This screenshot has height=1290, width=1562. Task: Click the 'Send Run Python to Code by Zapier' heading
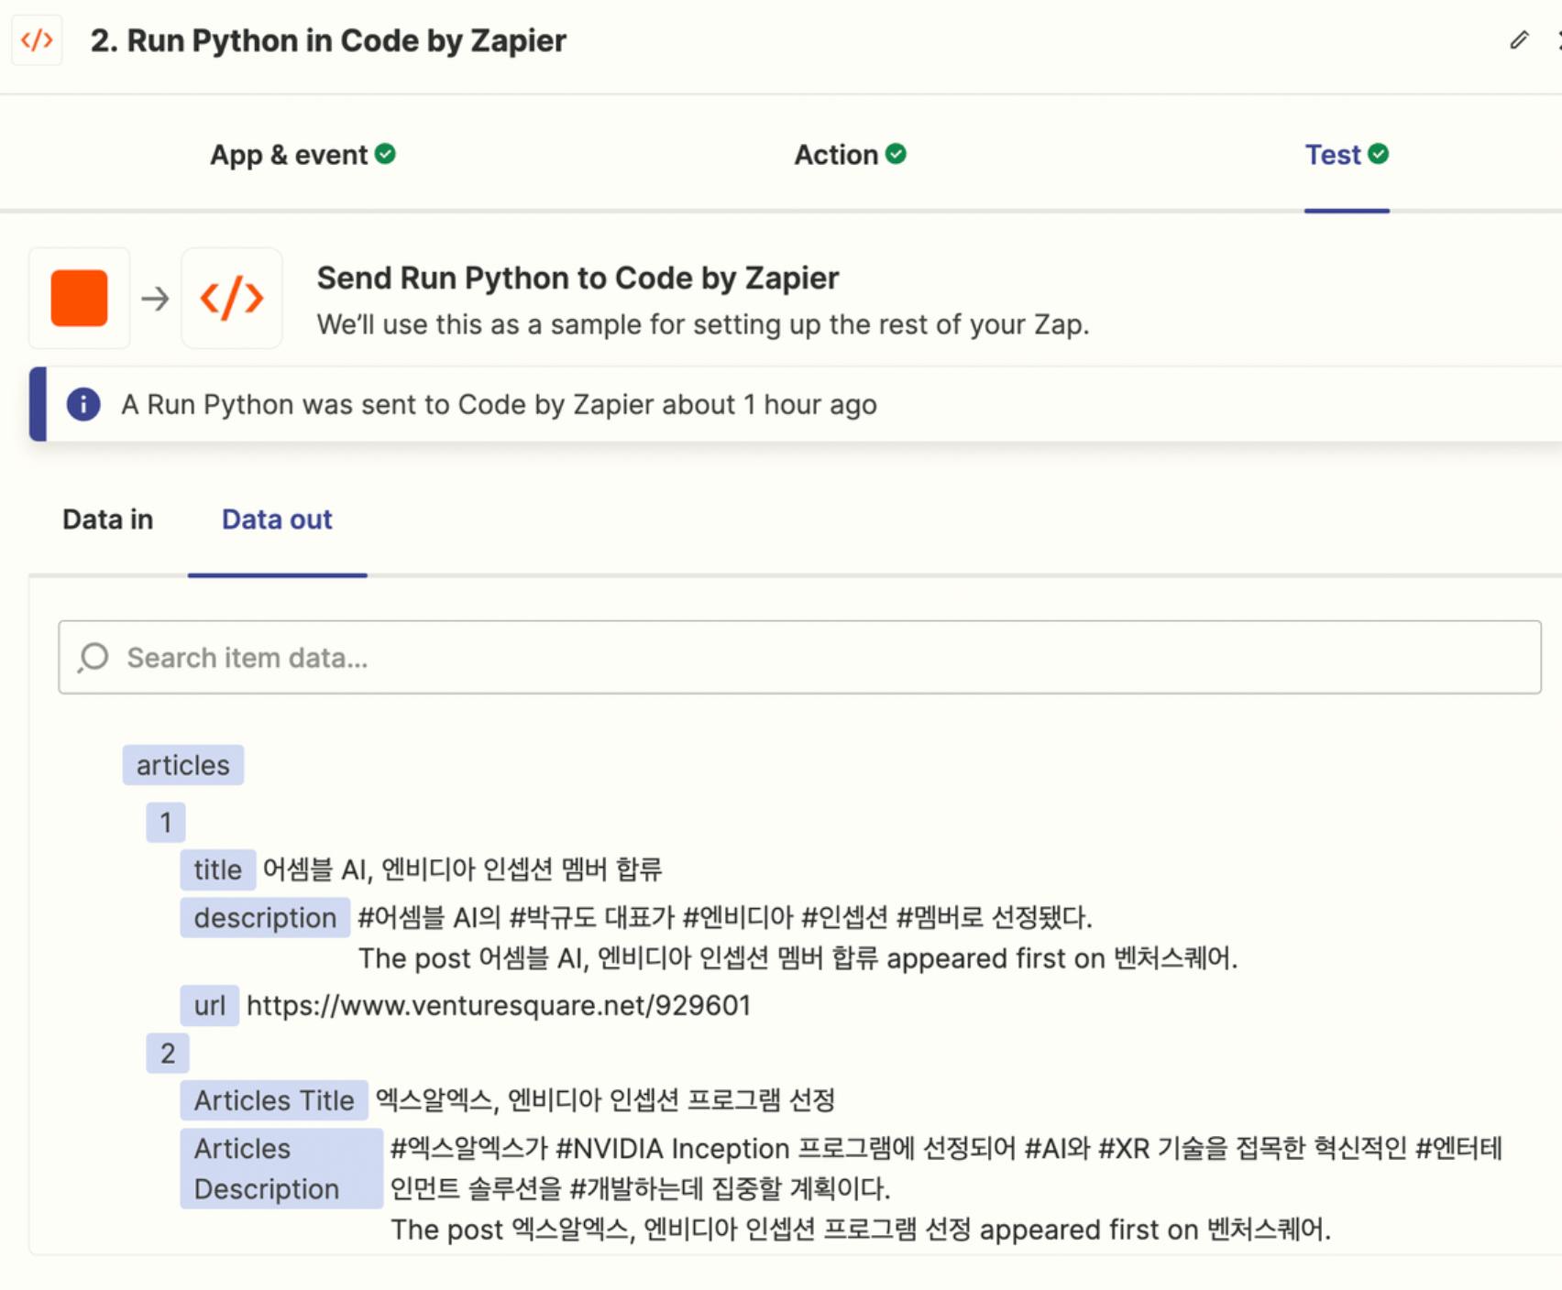pos(577,278)
